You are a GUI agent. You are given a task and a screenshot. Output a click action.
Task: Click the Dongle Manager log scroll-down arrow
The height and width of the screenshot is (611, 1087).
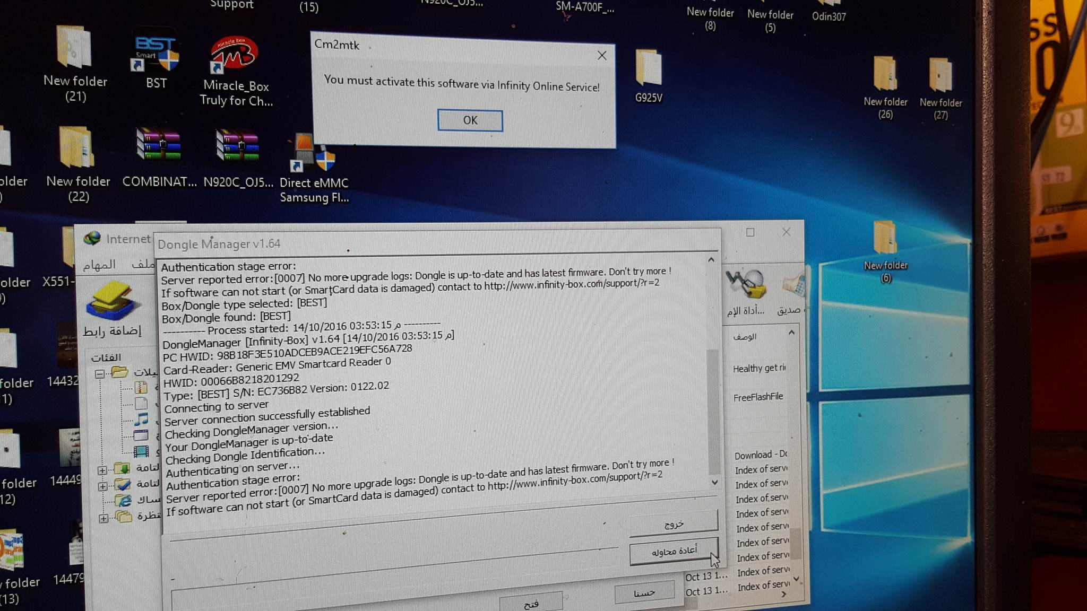[714, 482]
